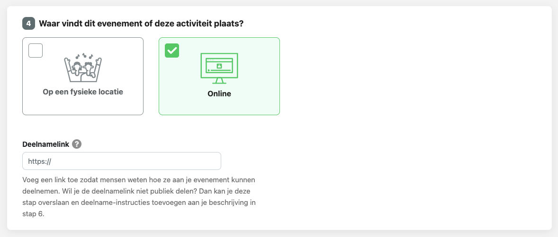Click the music notes above the crowd illustration
This screenshot has width=558, height=237.
point(83,56)
